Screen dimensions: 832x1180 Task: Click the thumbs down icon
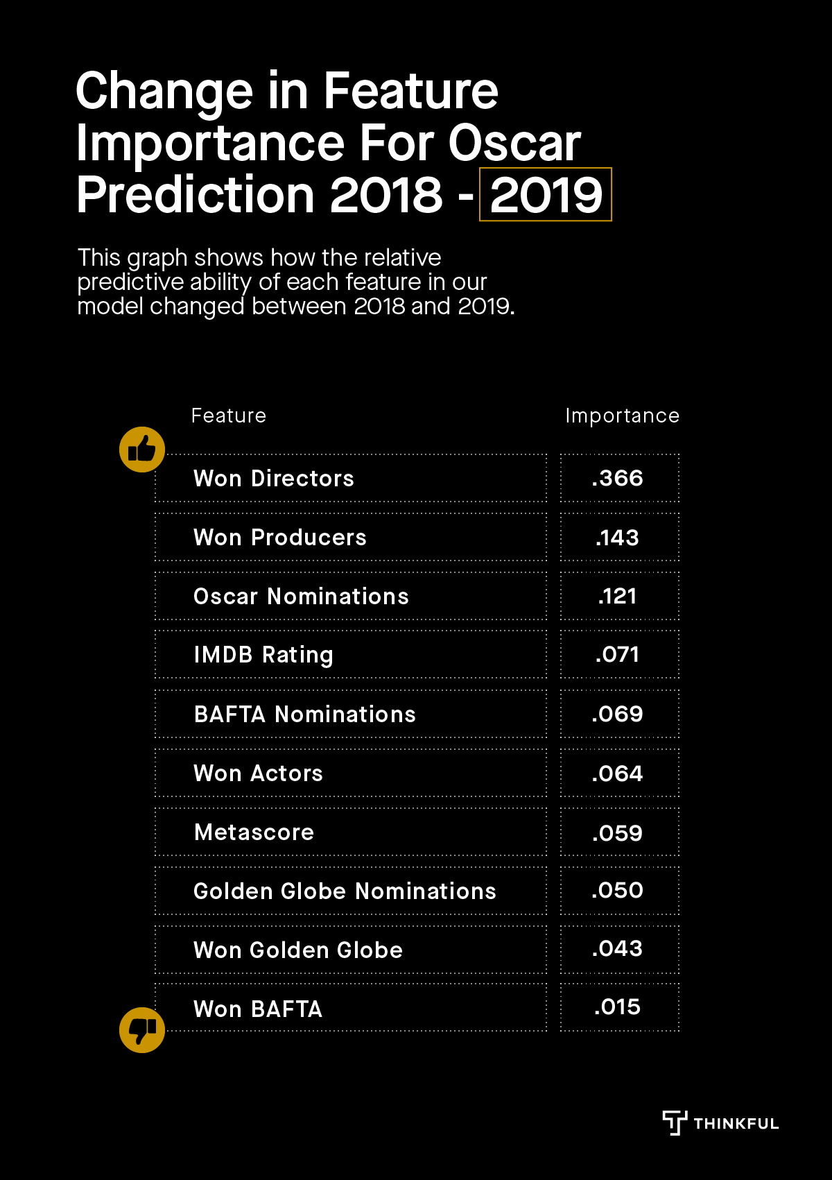(142, 1030)
